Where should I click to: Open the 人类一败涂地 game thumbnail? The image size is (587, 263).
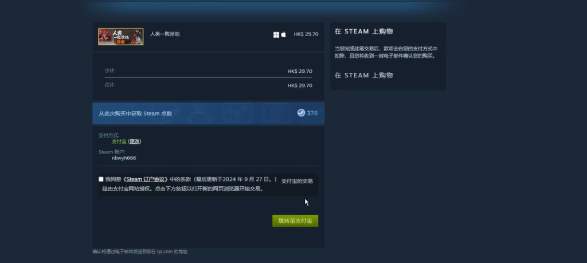tap(120, 36)
